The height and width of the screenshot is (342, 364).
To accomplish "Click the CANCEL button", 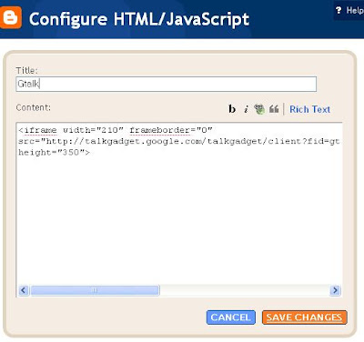I will [x=231, y=317].
